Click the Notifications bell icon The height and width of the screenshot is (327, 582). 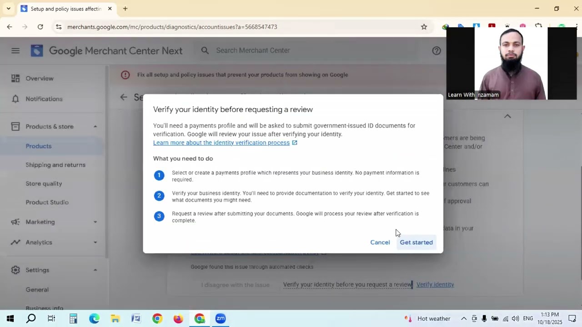tap(15, 99)
